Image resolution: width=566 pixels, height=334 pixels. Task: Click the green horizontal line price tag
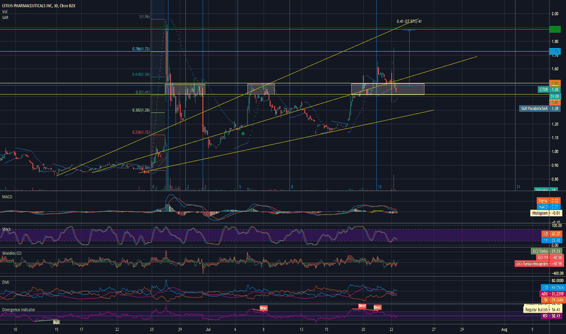[x=554, y=29]
